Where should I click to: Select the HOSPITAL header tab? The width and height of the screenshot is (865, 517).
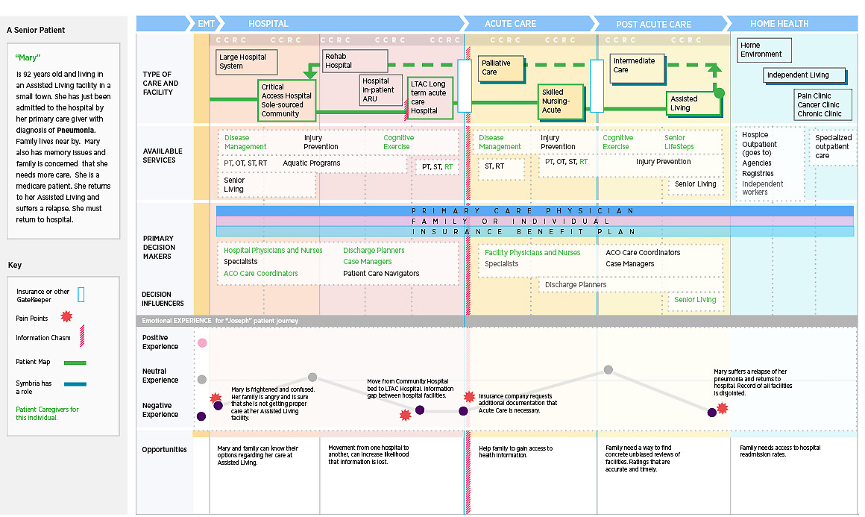click(268, 24)
